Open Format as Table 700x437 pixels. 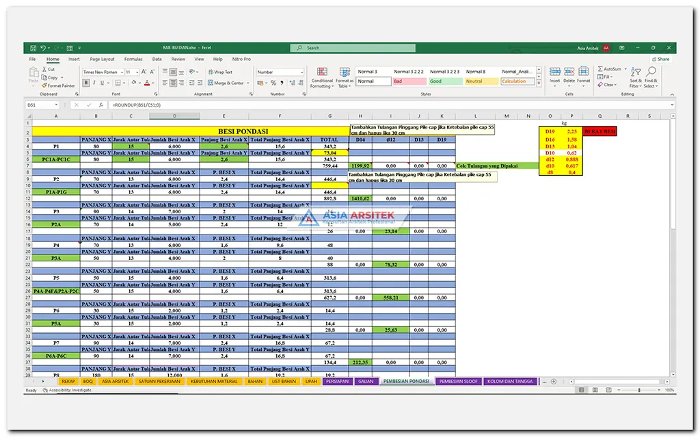pos(345,78)
